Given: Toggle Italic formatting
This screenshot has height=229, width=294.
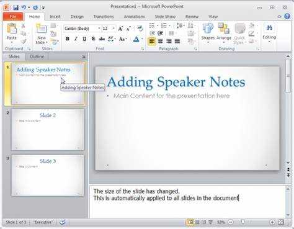Looking at the screenshot, I should (76, 38).
